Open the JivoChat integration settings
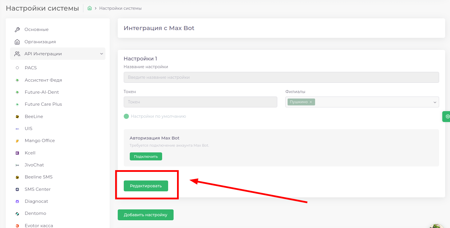450x228 pixels. click(x=34, y=165)
